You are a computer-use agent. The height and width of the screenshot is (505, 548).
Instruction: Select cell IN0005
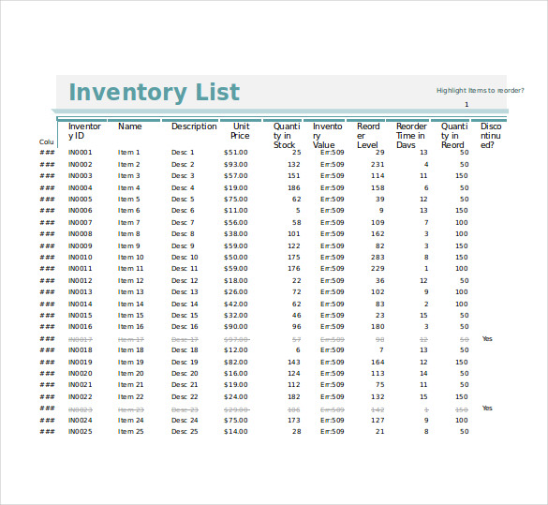80,200
